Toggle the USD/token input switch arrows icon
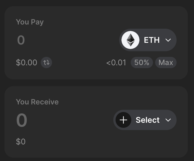Image resolution: width=194 pixels, height=161 pixels. click(x=46, y=62)
